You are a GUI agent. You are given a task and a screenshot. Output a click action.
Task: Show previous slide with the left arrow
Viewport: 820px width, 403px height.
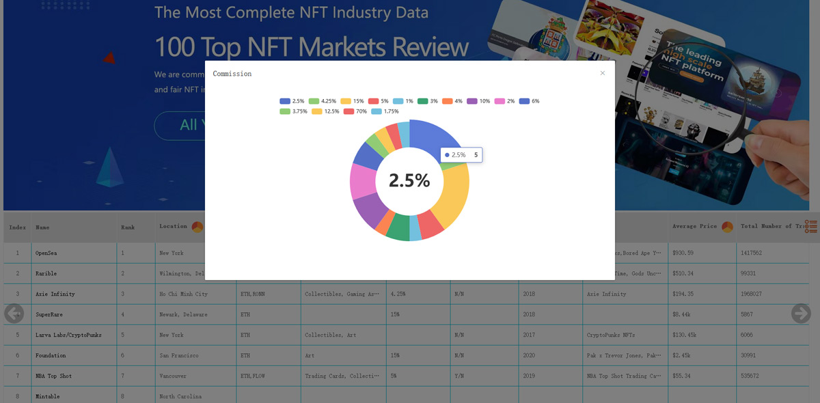[14, 314]
